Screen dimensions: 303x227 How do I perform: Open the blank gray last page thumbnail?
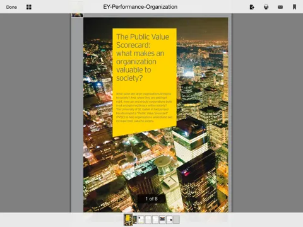177,219
